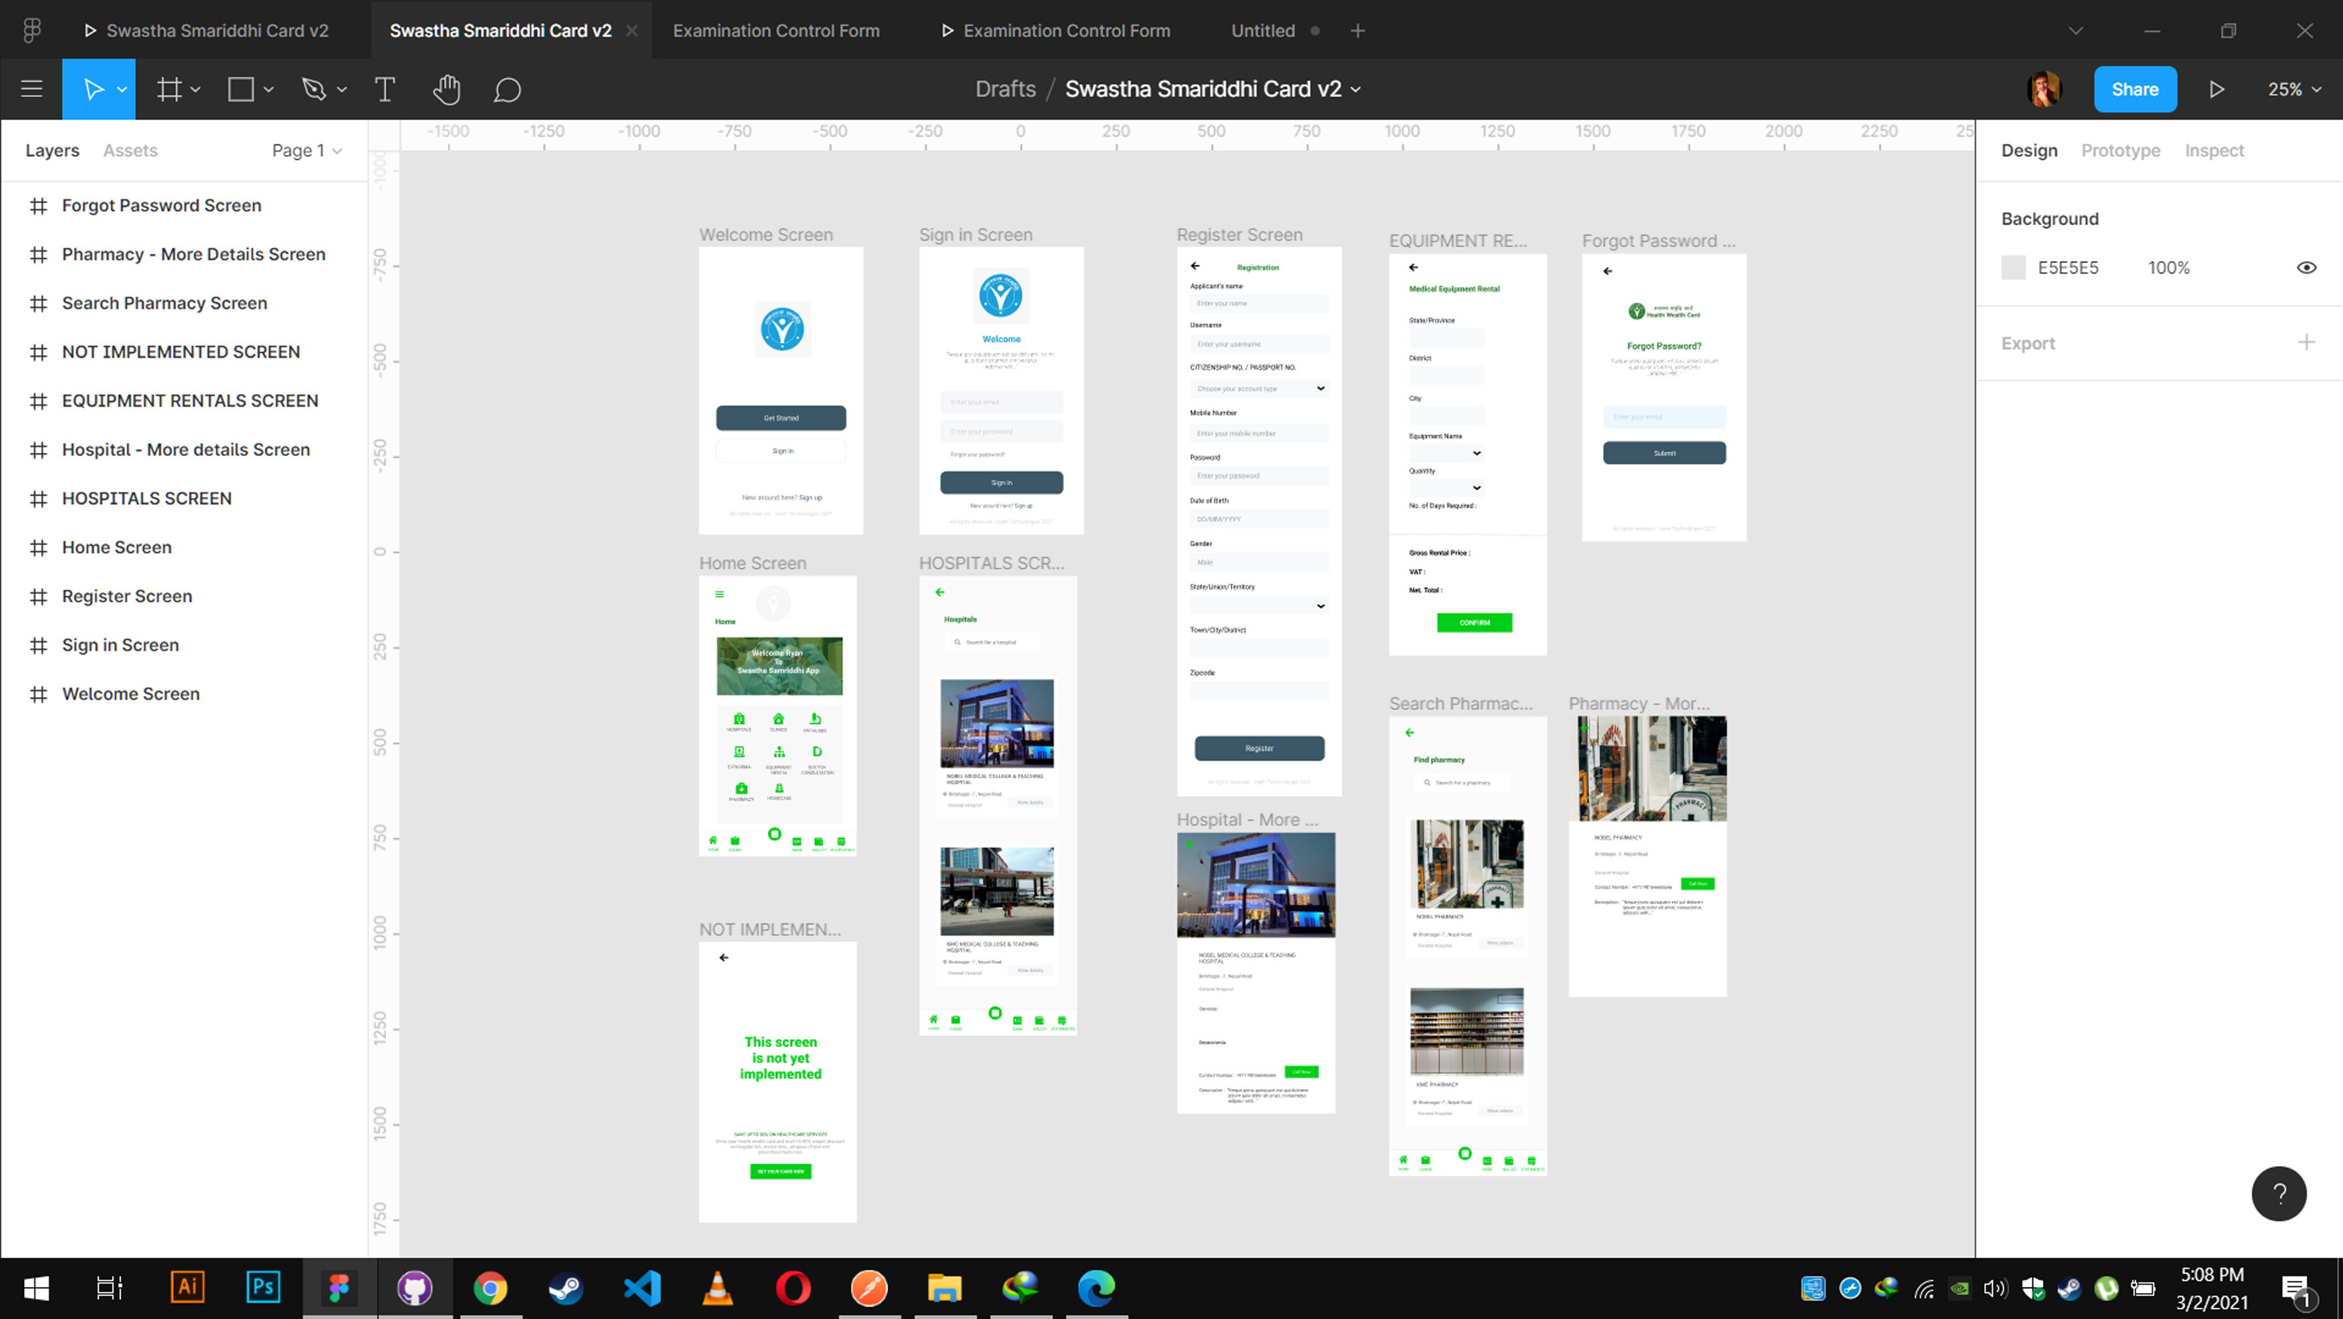Select the Rectangle shape tool

tap(241, 89)
